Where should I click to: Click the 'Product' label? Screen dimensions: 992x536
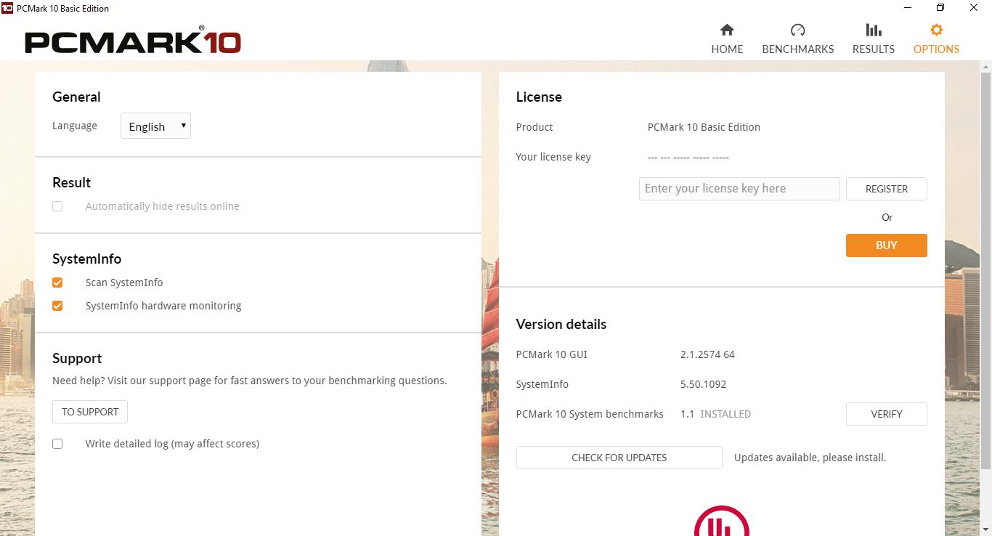[534, 127]
